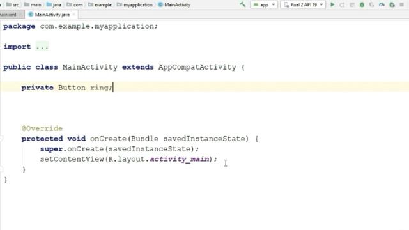Click the 'Button' type in field declaration
This screenshot has height=230, width=409.
pyautogui.click(x=72, y=88)
